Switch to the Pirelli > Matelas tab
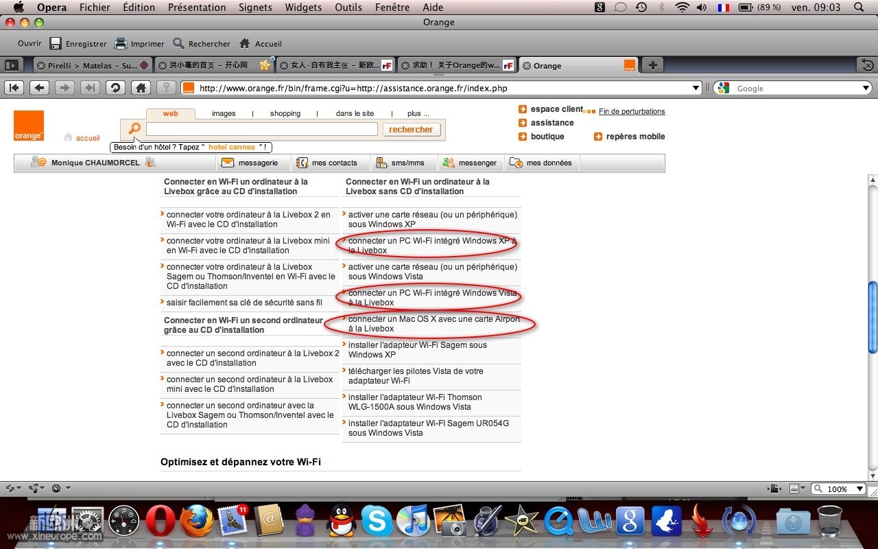878x549 pixels. [x=93, y=66]
